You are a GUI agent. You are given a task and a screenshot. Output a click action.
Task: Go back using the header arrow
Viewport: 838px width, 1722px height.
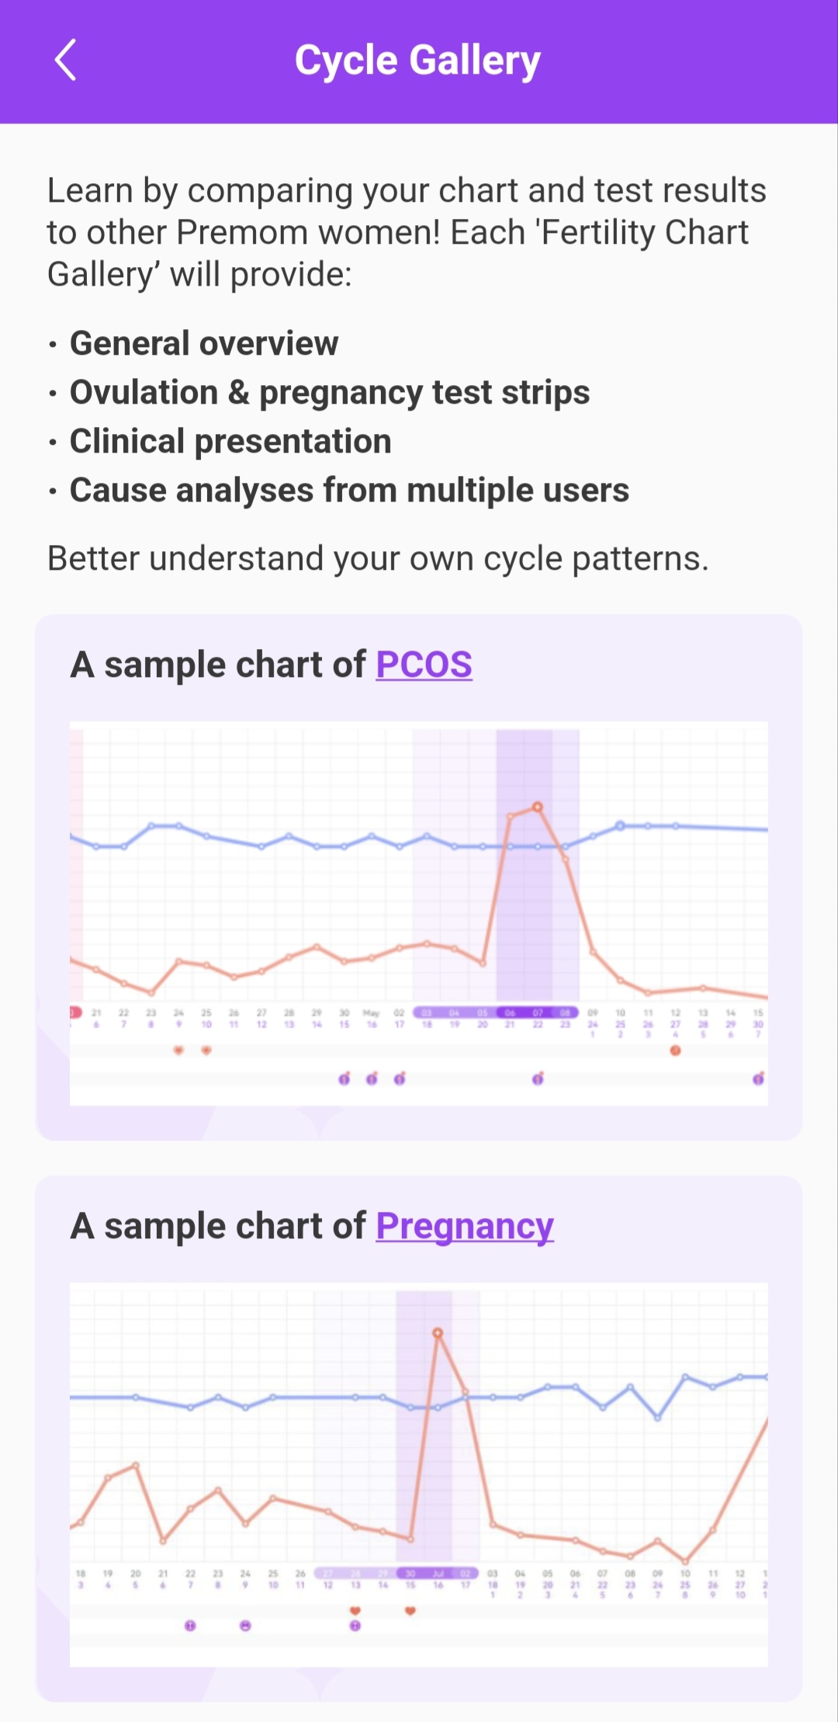pyautogui.click(x=66, y=61)
